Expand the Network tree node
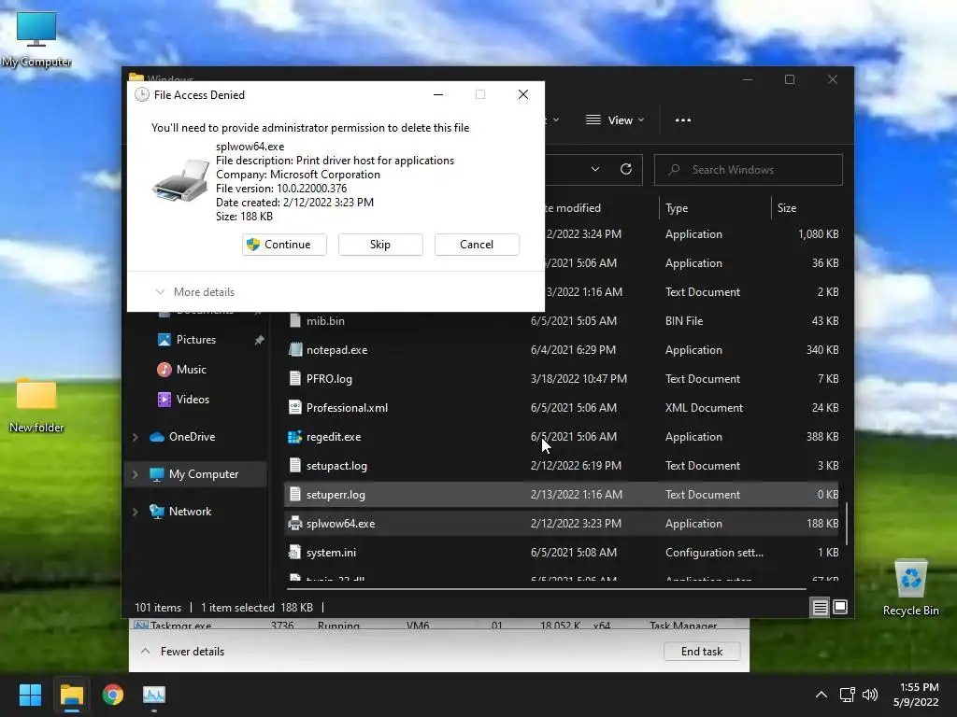957x717 pixels. pyautogui.click(x=136, y=512)
